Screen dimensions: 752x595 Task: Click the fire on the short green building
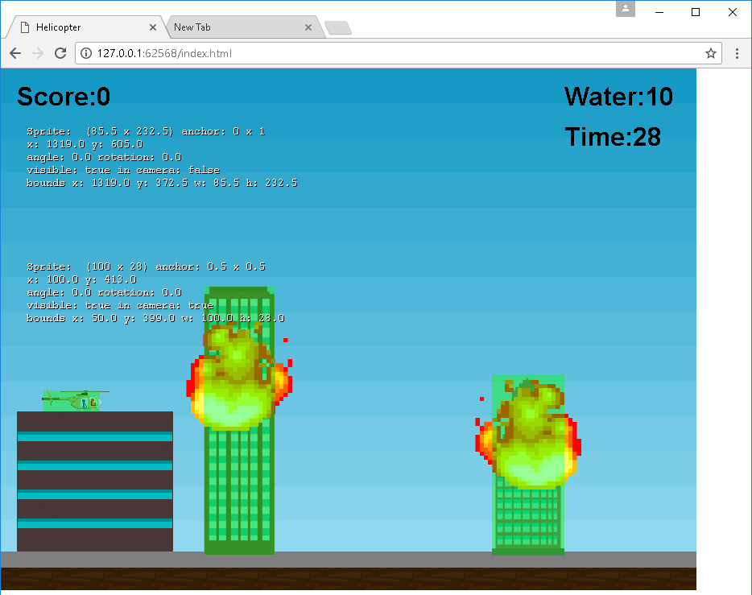(x=529, y=439)
